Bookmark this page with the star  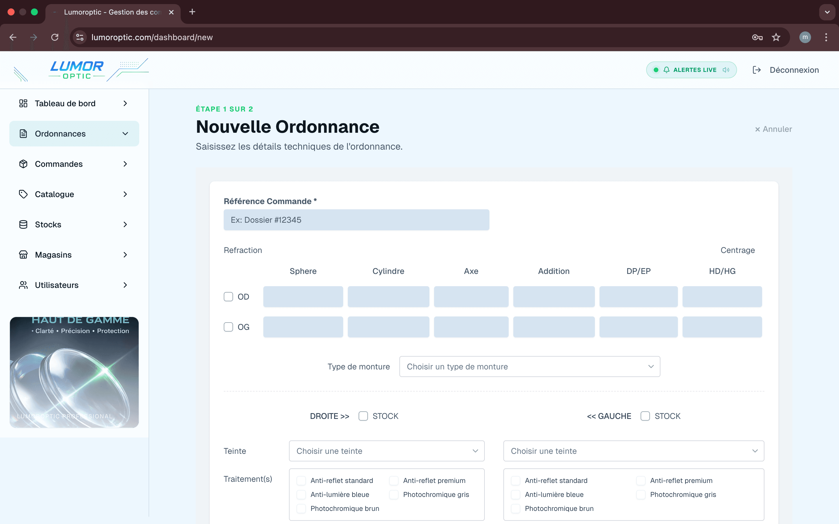pyautogui.click(x=776, y=37)
